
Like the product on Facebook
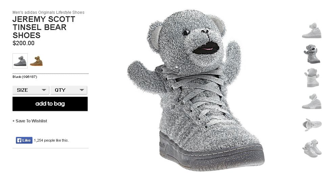24,140
